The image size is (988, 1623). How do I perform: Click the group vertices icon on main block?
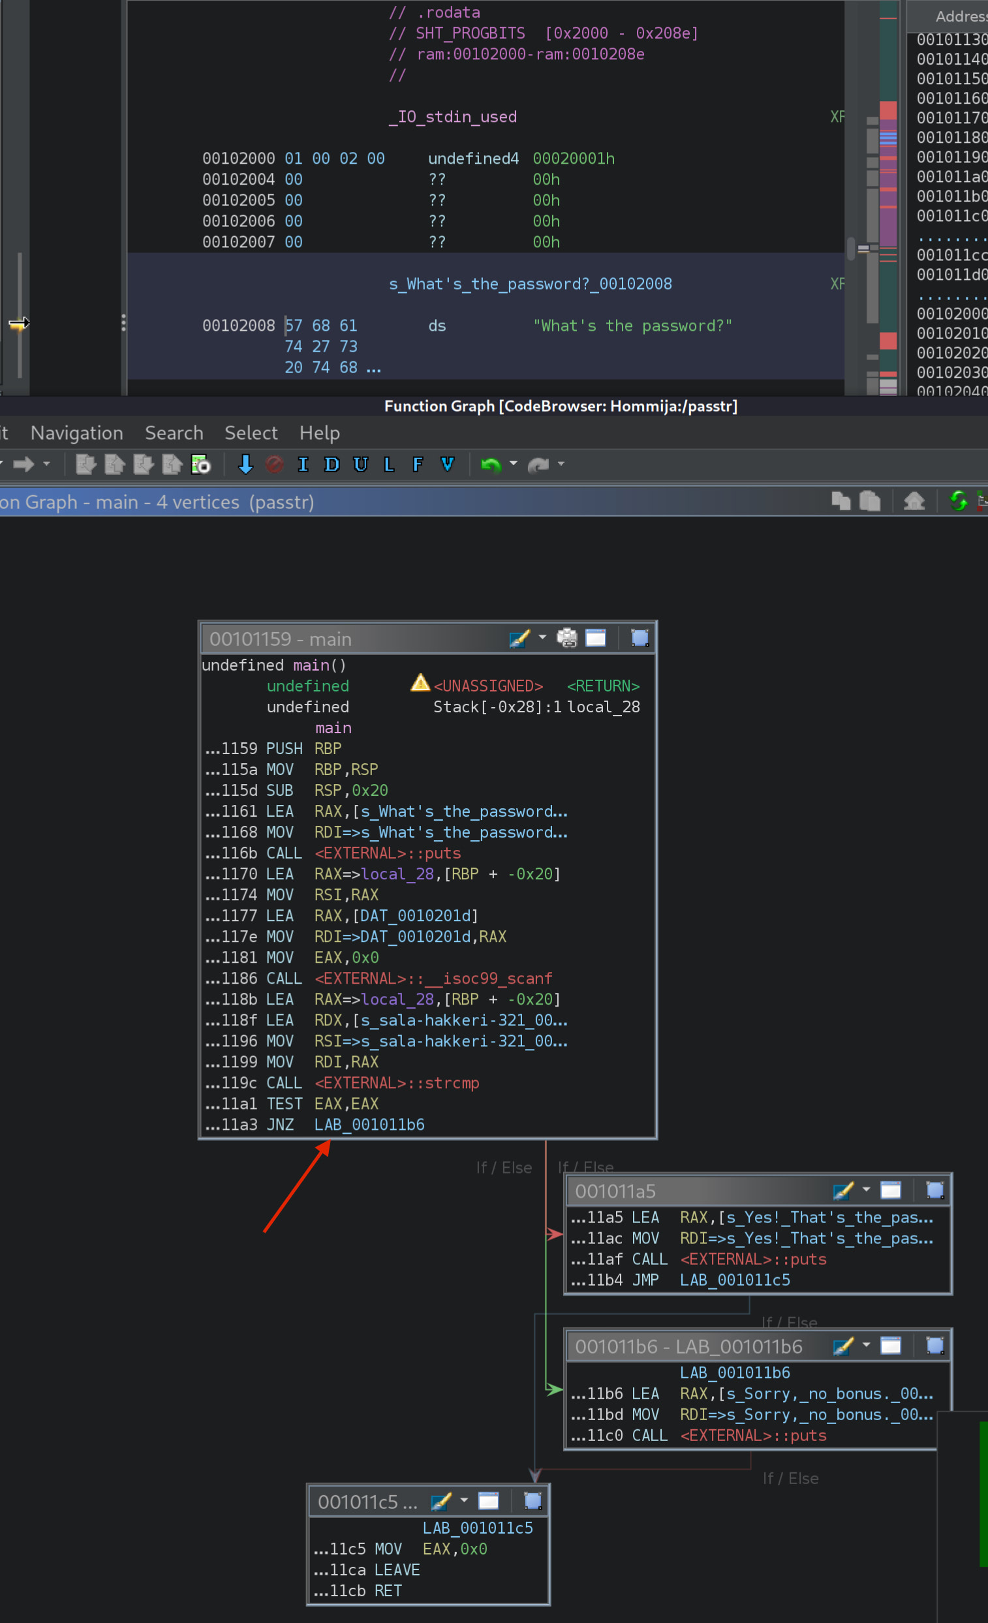click(640, 637)
